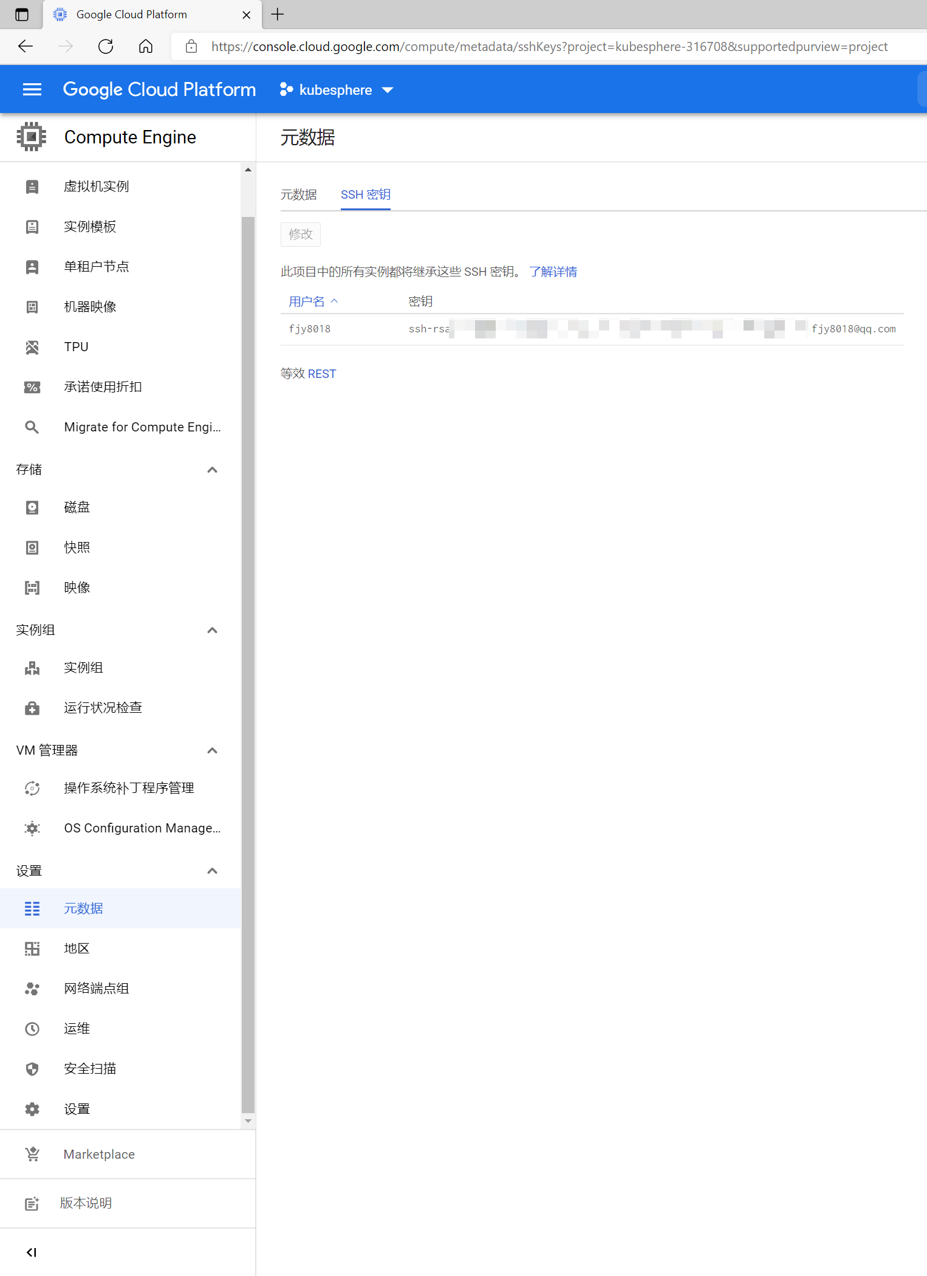Select the SSH 密钥 tab

pyautogui.click(x=365, y=194)
